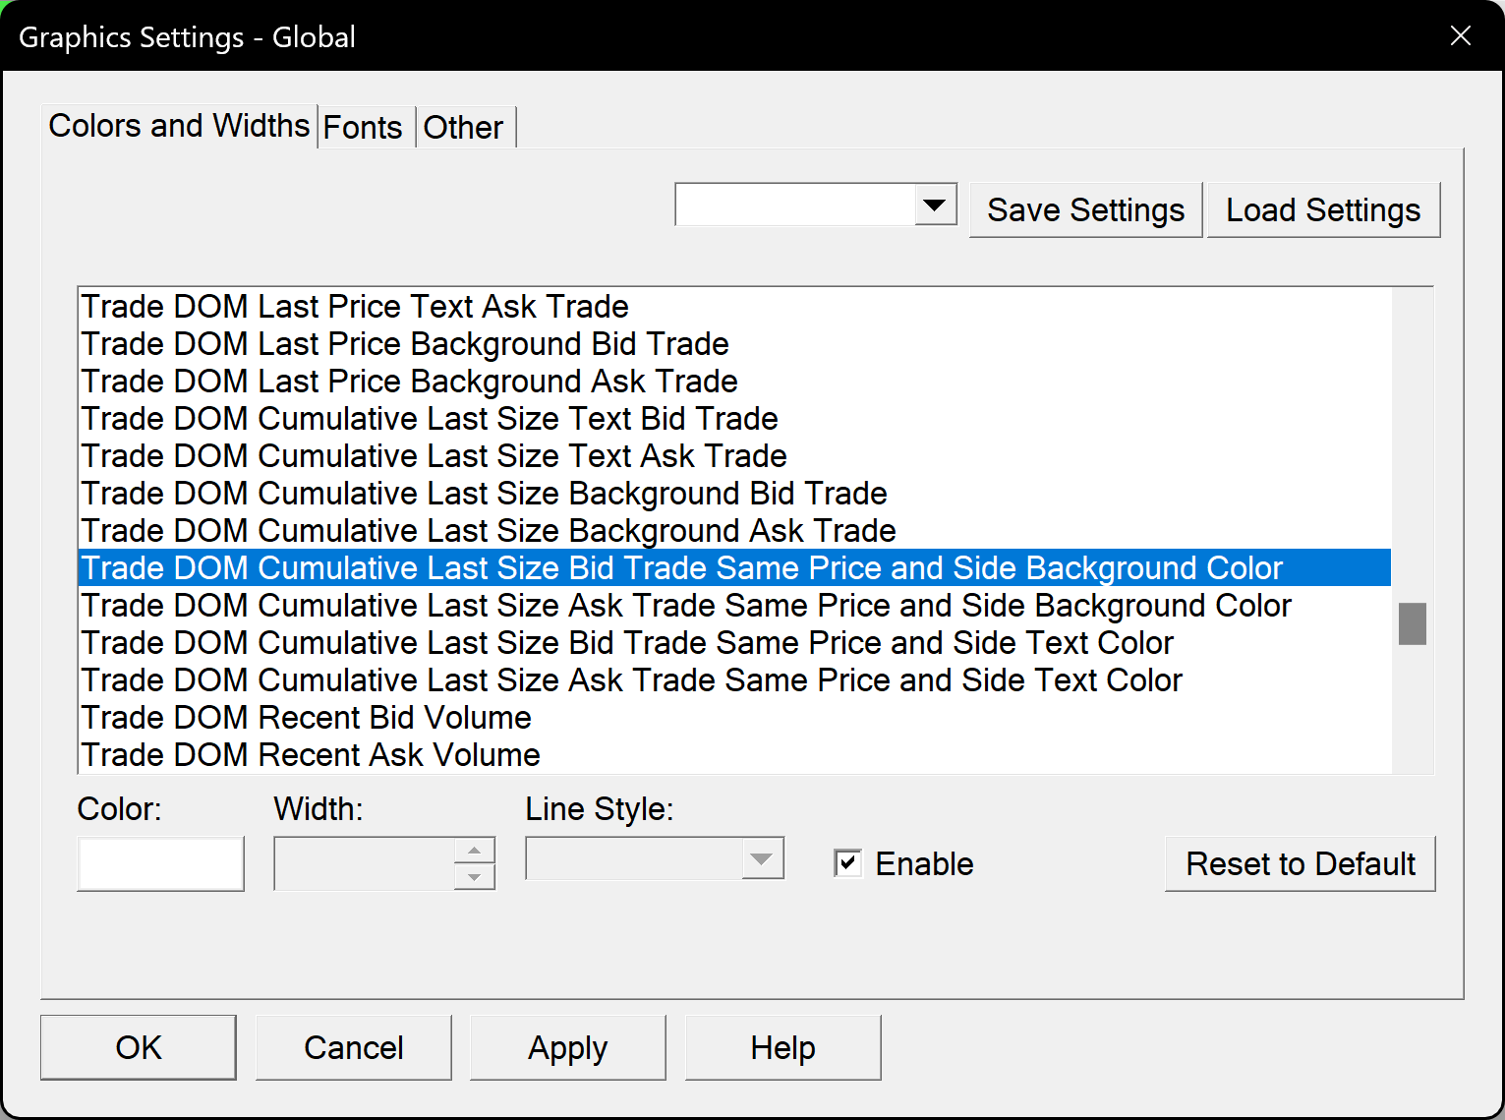Click the Color swatch box
1505x1120 pixels.
(160, 863)
